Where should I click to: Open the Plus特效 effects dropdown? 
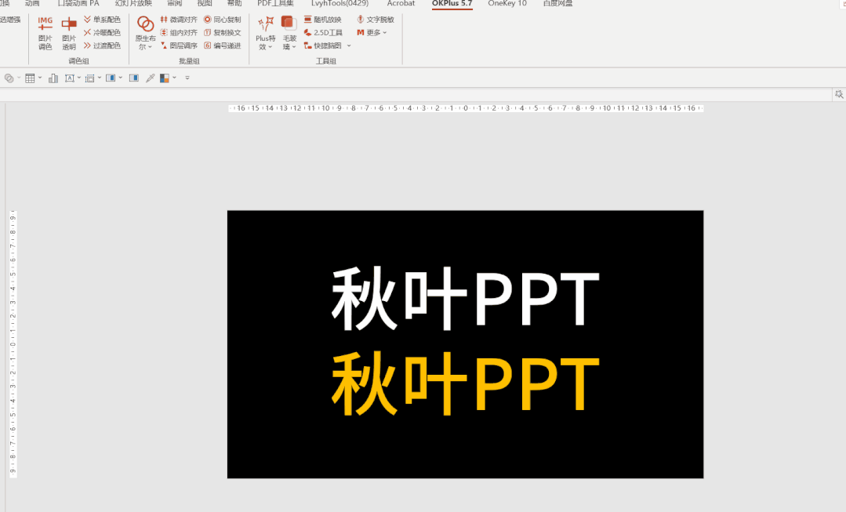tap(266, 33)
